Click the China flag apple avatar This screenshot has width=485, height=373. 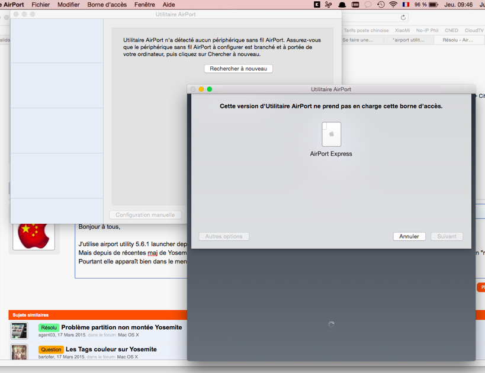34,236
